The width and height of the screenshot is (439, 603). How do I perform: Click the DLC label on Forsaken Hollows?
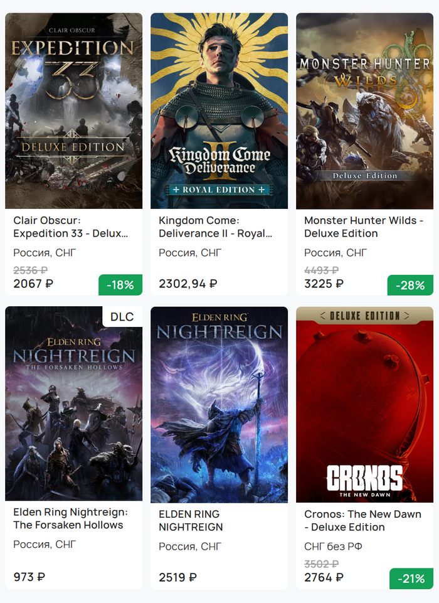click(x=122, y=317)
